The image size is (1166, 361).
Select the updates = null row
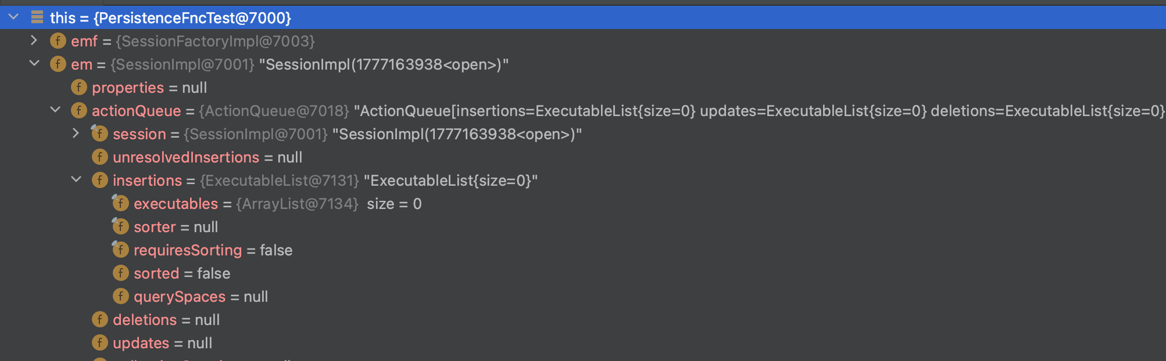pos(162,343)
